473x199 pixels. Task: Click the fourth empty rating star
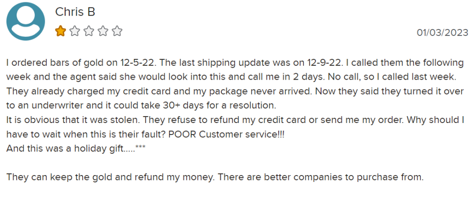click(x=103, y=31)
